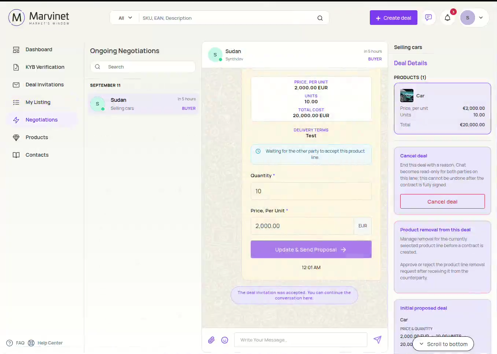The height and width of the screenshot is (354, 497).
Task: Open the notifications bell
Action: 448,18
